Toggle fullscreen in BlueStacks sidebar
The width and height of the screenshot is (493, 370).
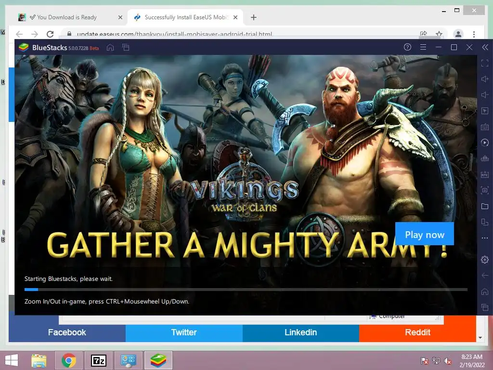click(x=485, y=63)
